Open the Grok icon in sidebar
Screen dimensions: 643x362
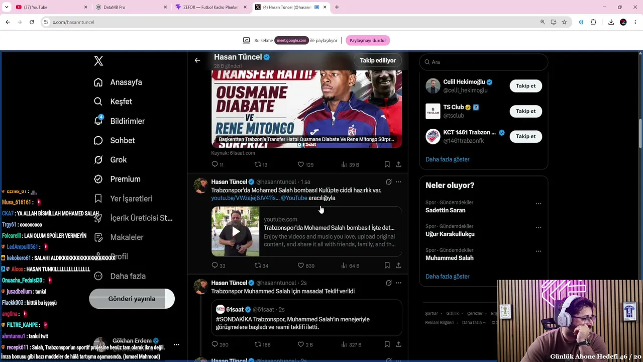[98, 160]
